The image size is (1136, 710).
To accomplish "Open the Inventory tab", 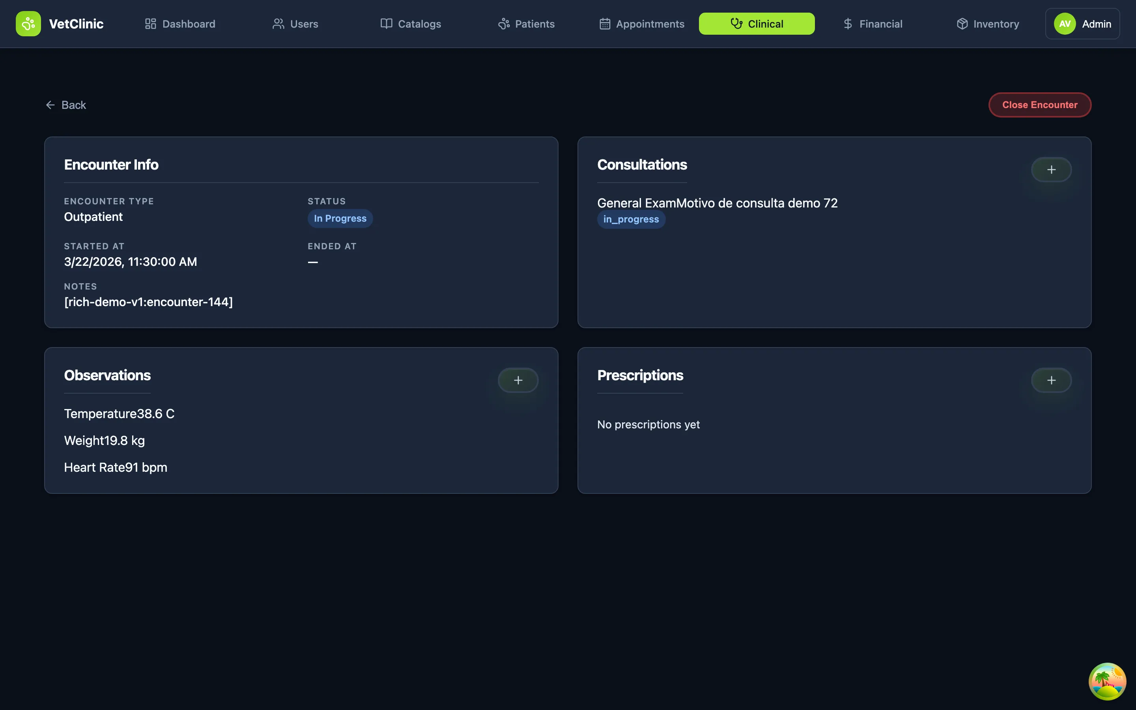I will (988, 24).
